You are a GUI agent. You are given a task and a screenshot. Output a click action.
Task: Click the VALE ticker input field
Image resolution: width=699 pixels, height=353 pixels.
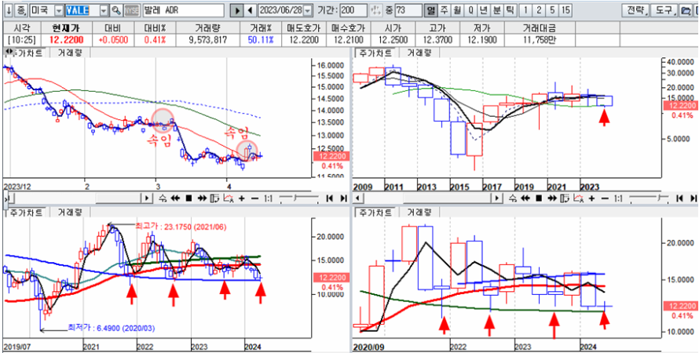[82, 10]
